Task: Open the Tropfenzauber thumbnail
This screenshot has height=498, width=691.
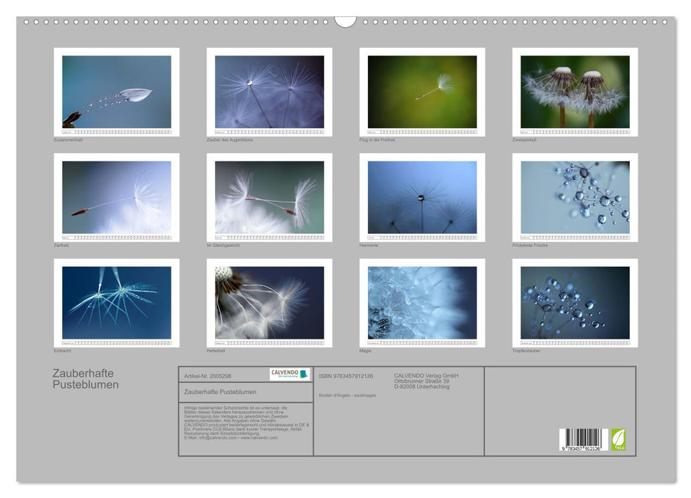Action: point(575,302)
